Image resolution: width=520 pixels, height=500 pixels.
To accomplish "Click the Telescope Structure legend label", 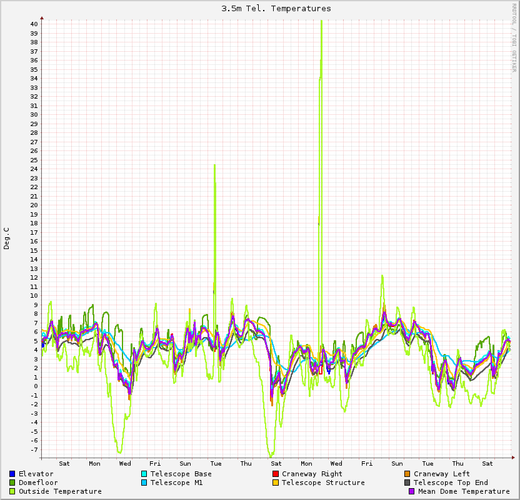I will point(323,483).
